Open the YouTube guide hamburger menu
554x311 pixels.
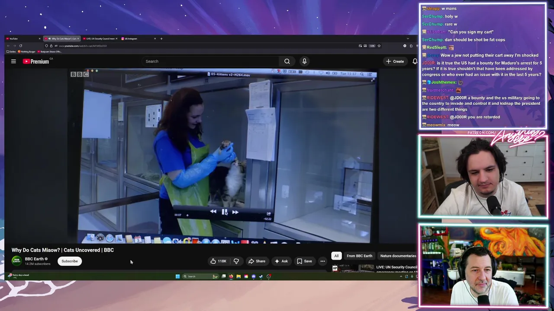click(x=13, y=61)
